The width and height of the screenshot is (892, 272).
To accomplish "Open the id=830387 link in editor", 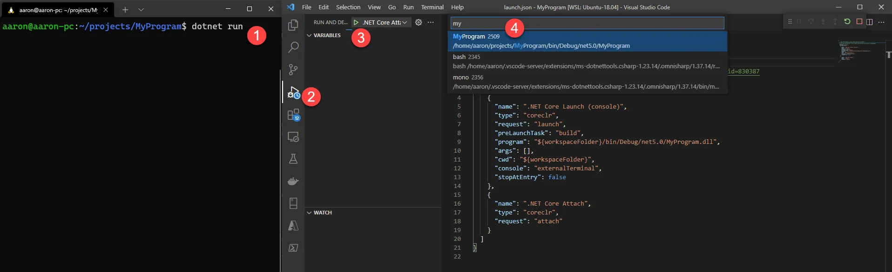I will click(x=743, y=71).
